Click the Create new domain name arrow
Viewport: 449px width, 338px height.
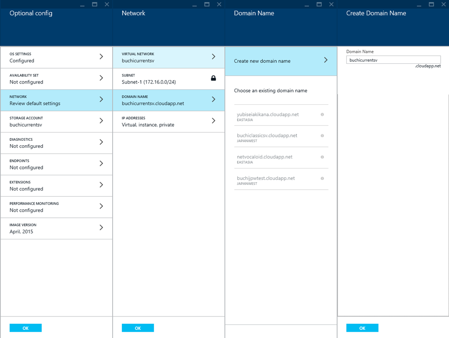326,60
